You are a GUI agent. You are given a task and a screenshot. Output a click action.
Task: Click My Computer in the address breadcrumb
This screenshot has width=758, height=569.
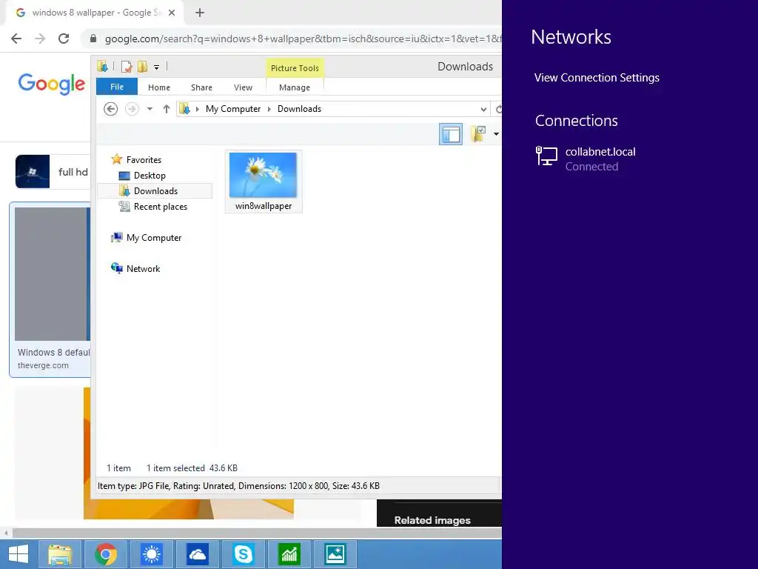tap(233, 109)
